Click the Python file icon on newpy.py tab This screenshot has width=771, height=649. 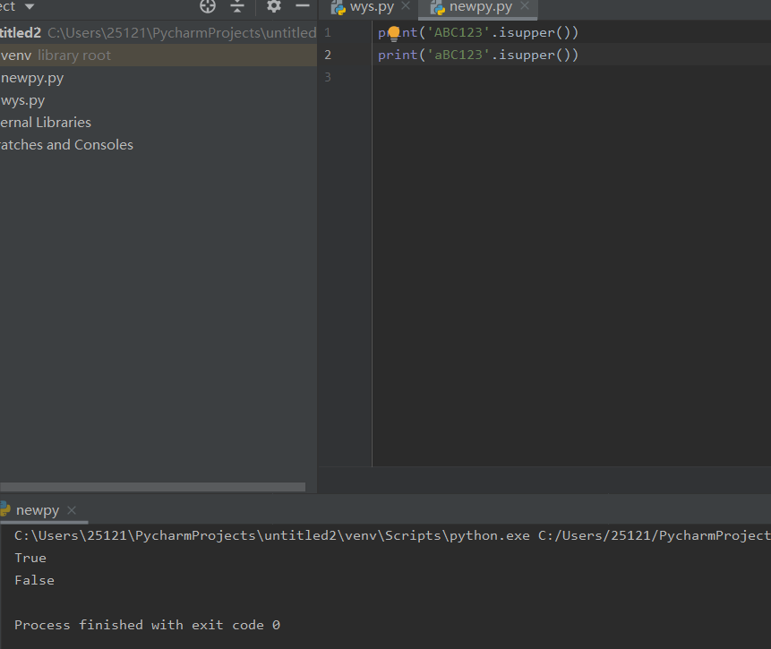[437, 7]
